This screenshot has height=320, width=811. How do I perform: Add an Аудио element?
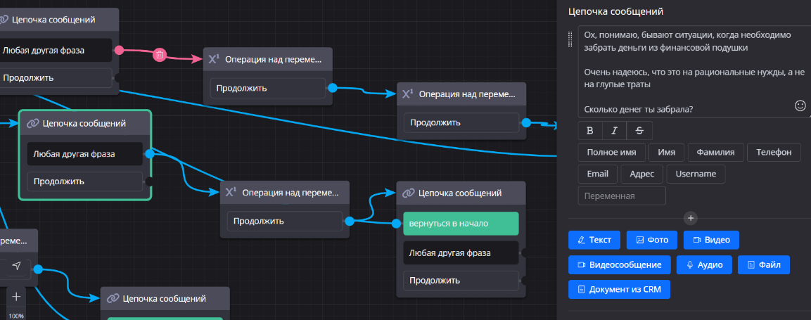pos(704,265)
